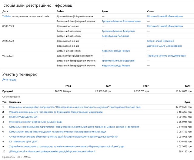The image size is (194, 160).
Task: Open Павлоградська лікарня інтенсивного лікування customer link
Action: pyautogui.click(x=75, y=107)
